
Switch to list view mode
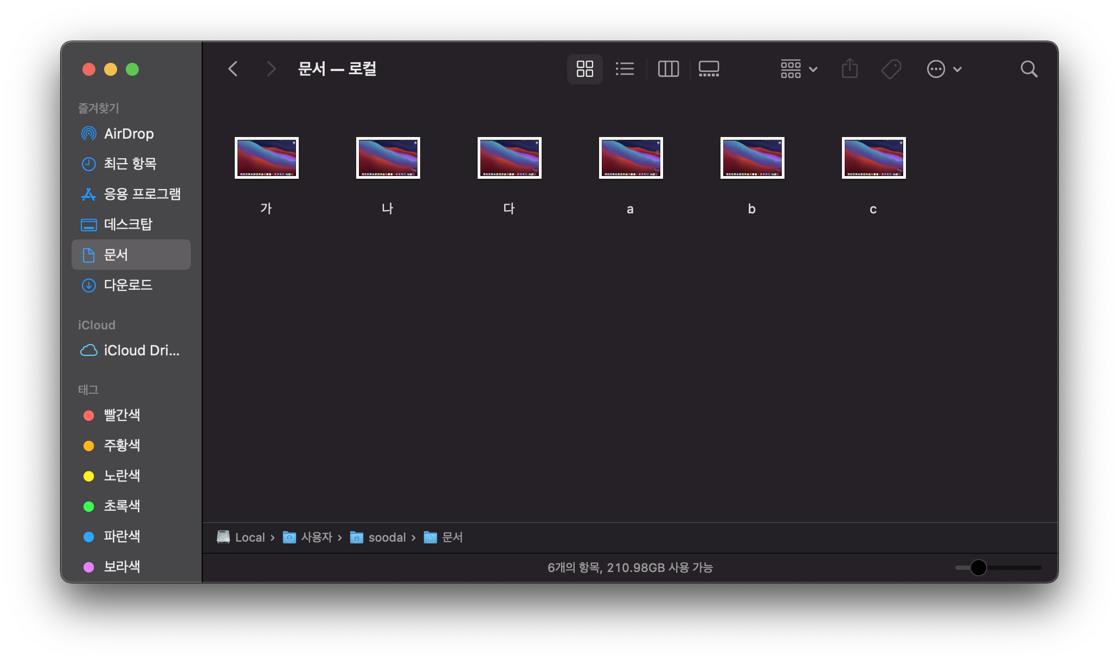(x=625, y=69)
